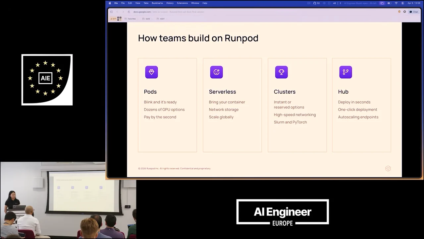Image resolution: width=424 pixels, height=239 pixels.
Task: Open the Extensions menu
Action: coord(182,3)
